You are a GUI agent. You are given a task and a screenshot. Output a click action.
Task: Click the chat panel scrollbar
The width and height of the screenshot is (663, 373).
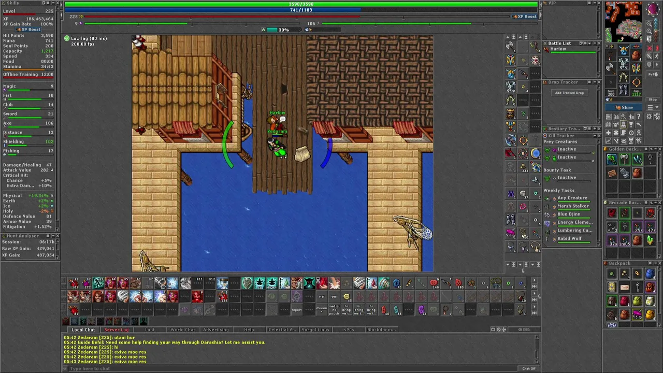[x=537, y=349]
